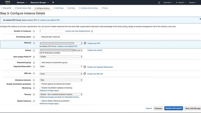Check Add an Elastic Inference accelerator
This screenshot has width=201, height=113.
click(x=41, y=101)
